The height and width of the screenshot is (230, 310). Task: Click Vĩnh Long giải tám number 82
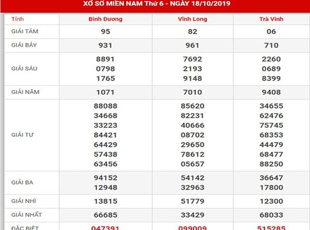pos(192,32)
